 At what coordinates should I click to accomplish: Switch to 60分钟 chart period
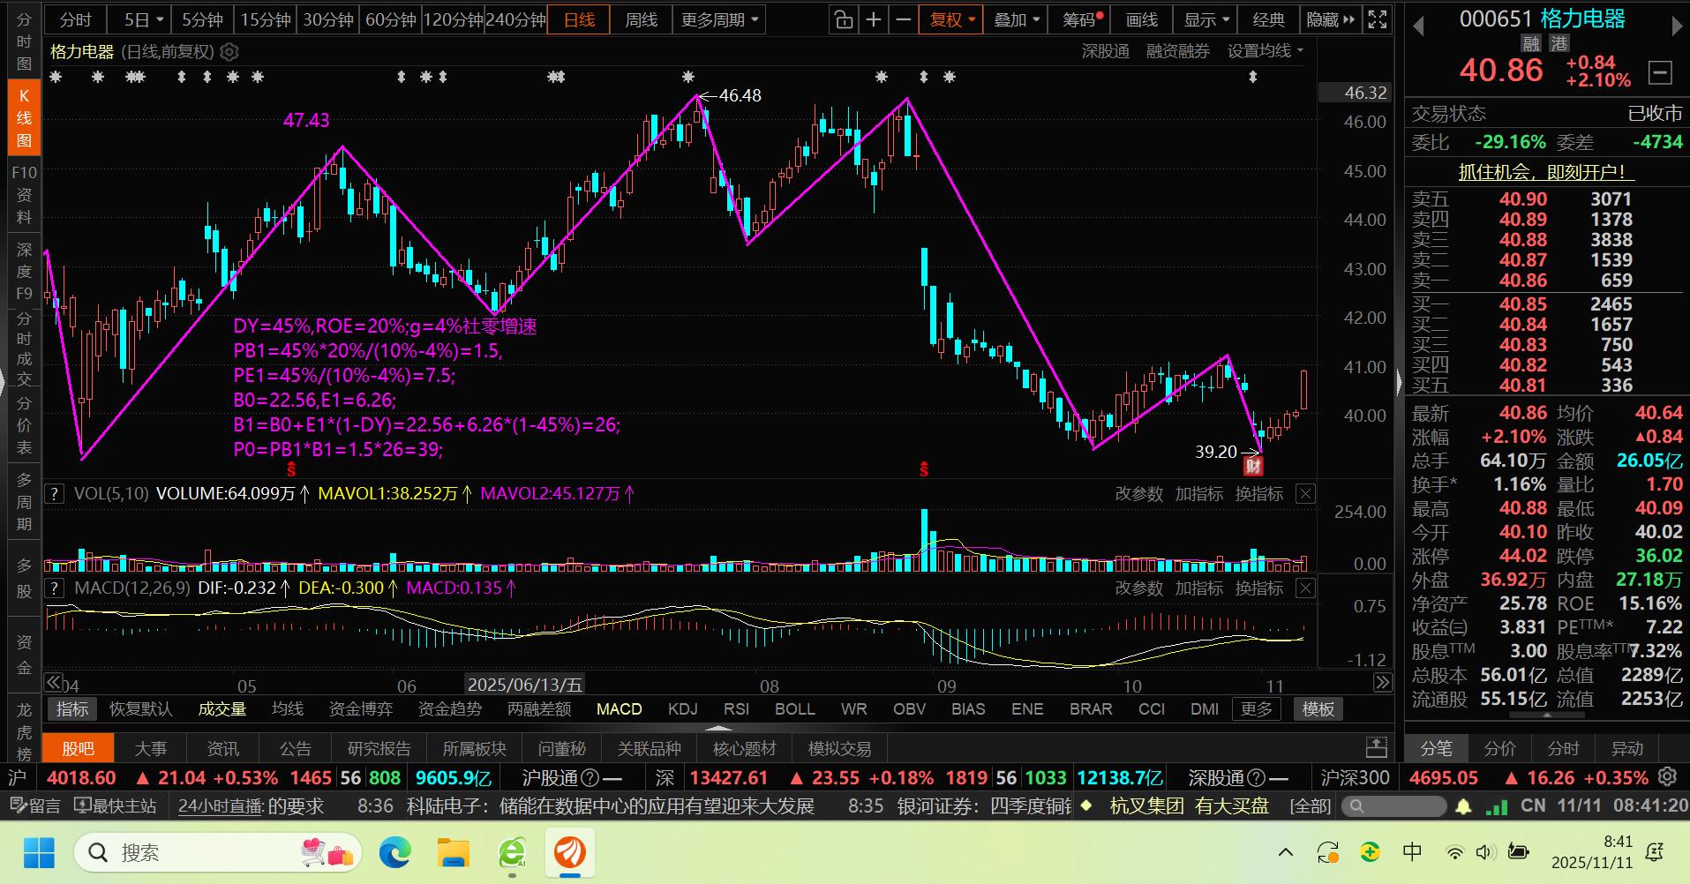tap(390, 19)
